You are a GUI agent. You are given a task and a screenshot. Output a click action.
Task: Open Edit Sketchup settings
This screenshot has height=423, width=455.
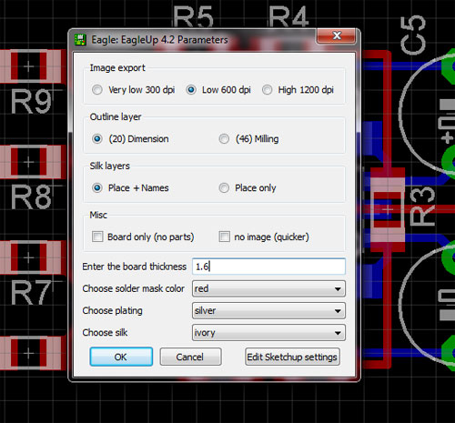pyautogui.click(x=292, y=357)
